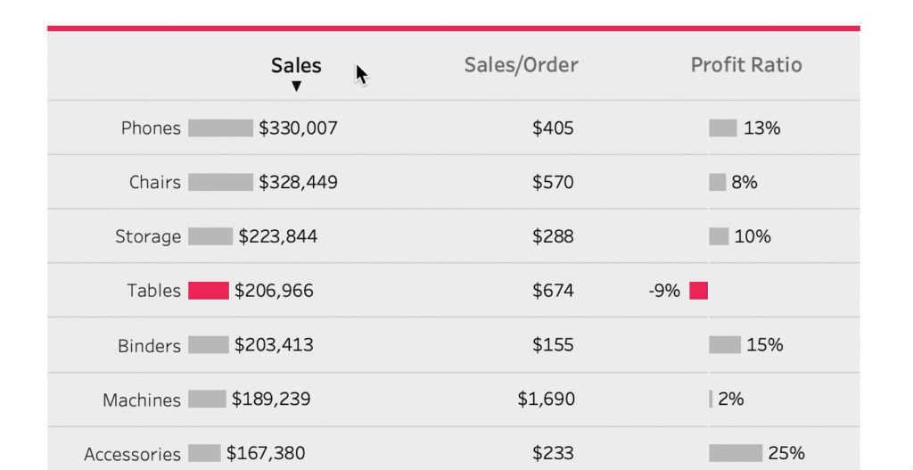
Task: Select the Accessories row label
Action: [x=132, y=455]
